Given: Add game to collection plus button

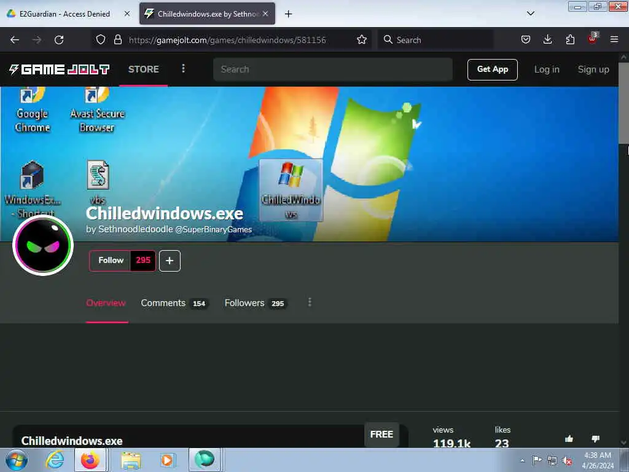Looking at the screenshot, I should coord(170,261).
